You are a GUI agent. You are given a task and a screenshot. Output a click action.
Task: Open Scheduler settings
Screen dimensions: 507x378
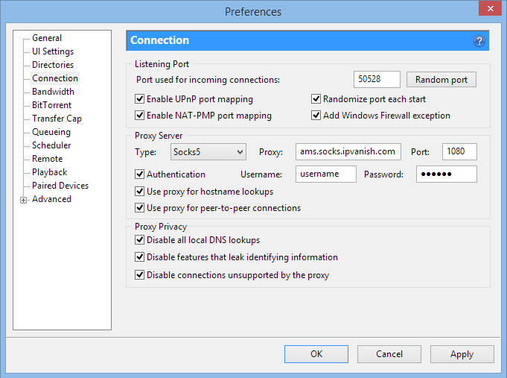coord(51,145)
